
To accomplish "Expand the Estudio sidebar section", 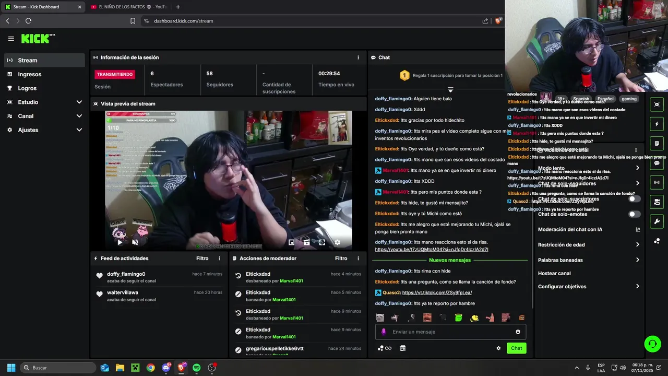I will [x=44, y=102].
